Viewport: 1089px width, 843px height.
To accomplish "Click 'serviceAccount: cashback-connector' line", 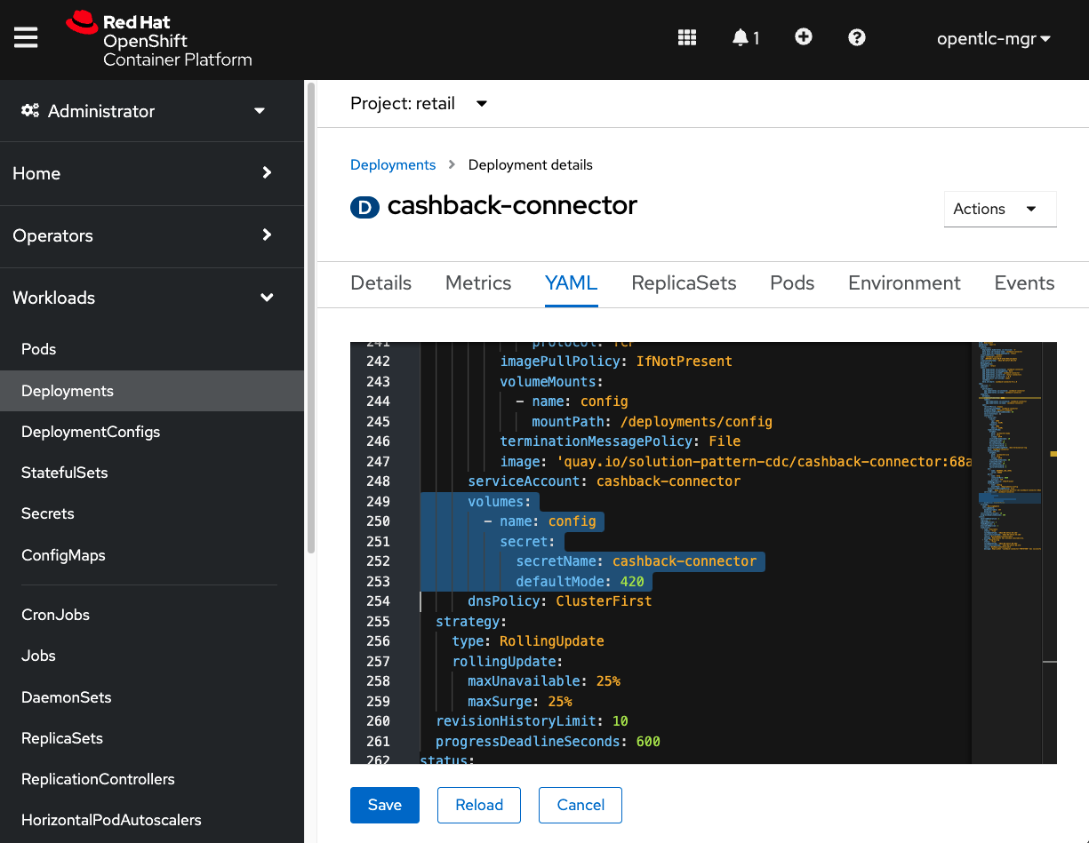I will pos(604,481).
